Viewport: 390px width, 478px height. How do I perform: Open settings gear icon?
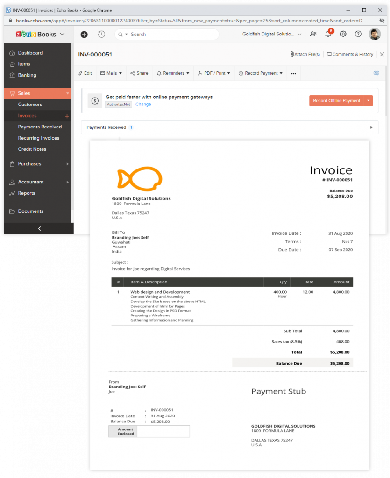(343, 34)
